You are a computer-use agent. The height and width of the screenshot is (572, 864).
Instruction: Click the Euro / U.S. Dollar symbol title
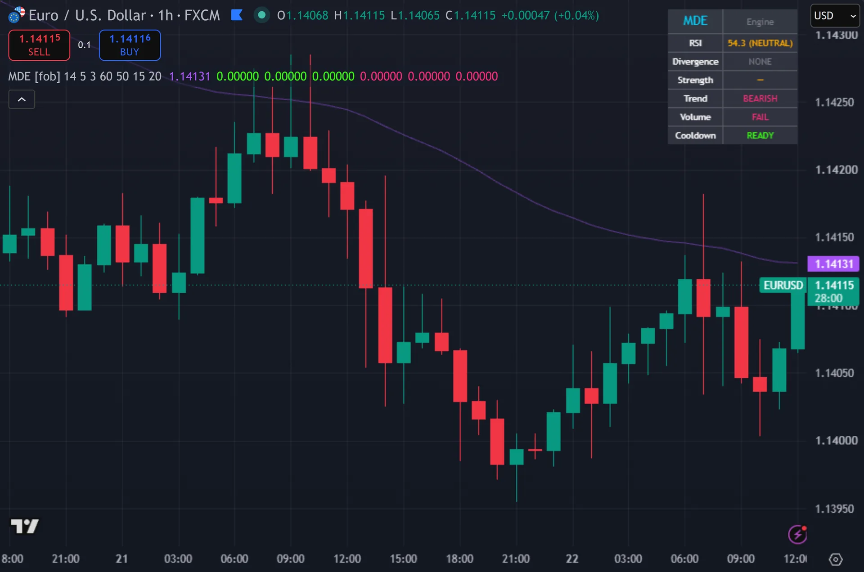tap(87, 15)
